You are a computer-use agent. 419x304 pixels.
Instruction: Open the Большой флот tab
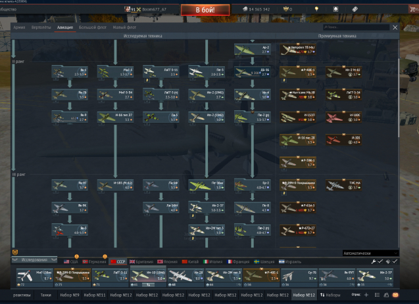(93, 28)
